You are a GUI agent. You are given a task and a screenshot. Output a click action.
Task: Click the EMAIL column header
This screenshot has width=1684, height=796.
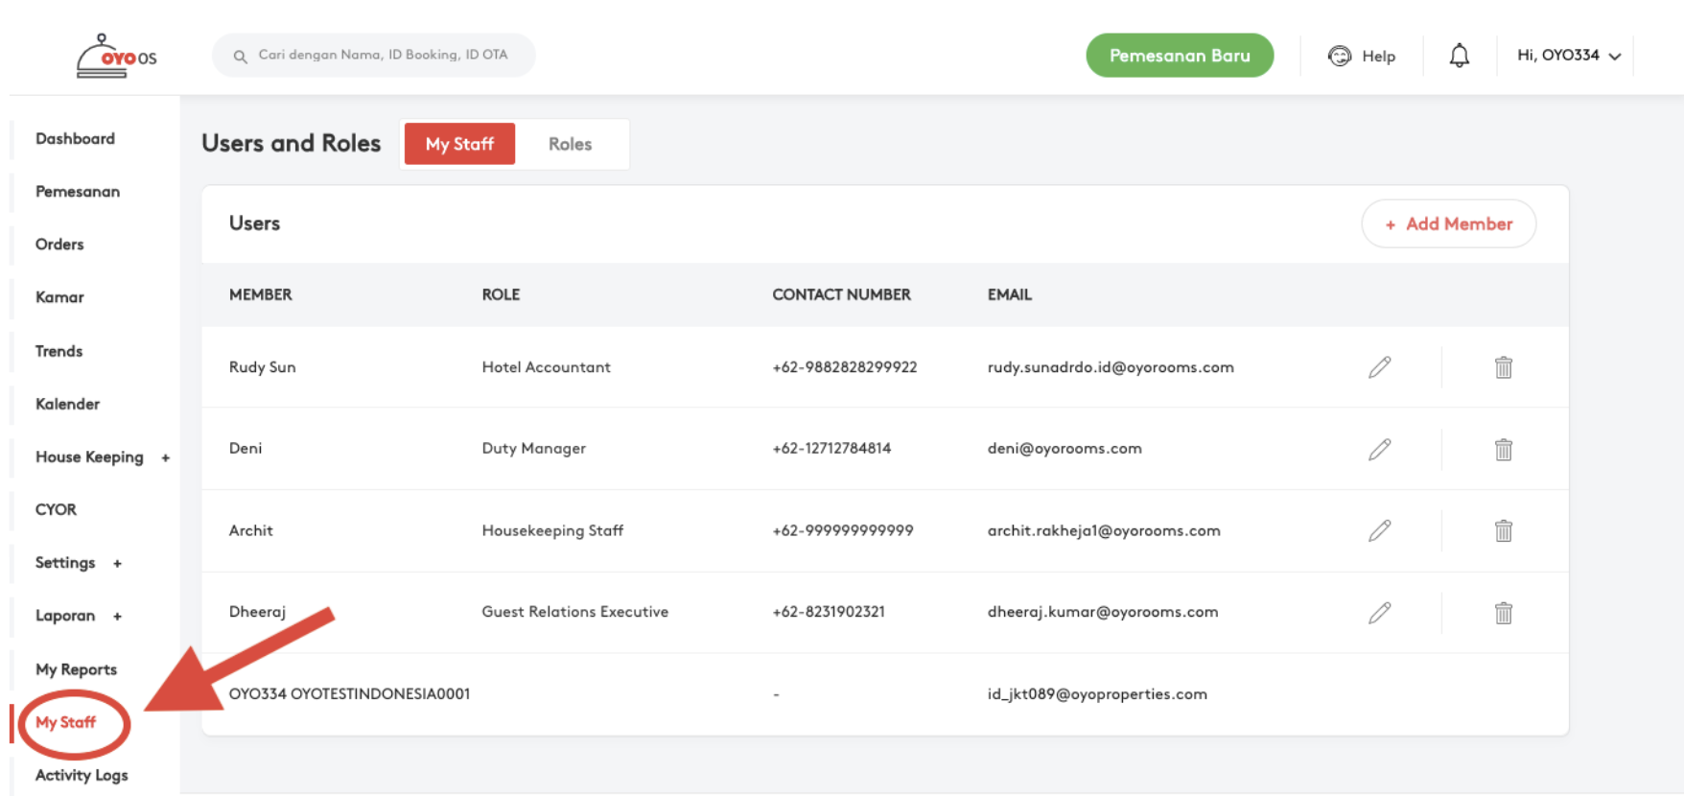coord(1010,294)
